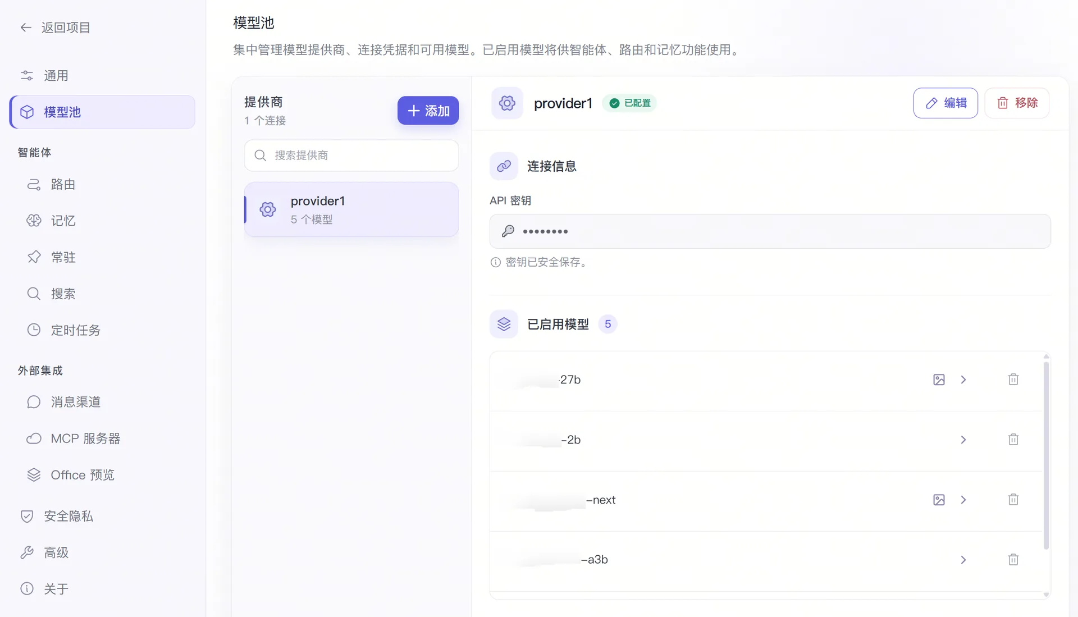Viewport: 1078px width, 617px height.
Task: Click the image capability icon on 27b row
Action: pyautogui.click(x=939, y=380)
